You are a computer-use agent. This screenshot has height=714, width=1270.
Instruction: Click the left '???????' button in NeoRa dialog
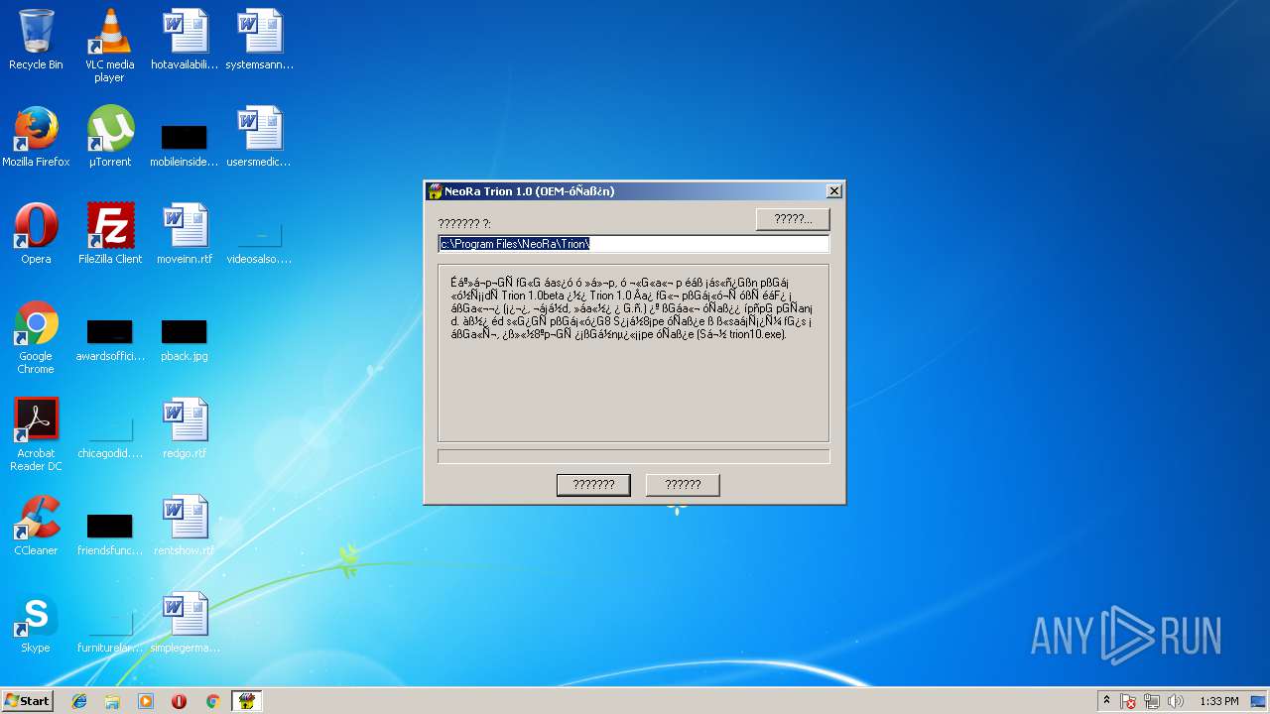pos(593,485)
